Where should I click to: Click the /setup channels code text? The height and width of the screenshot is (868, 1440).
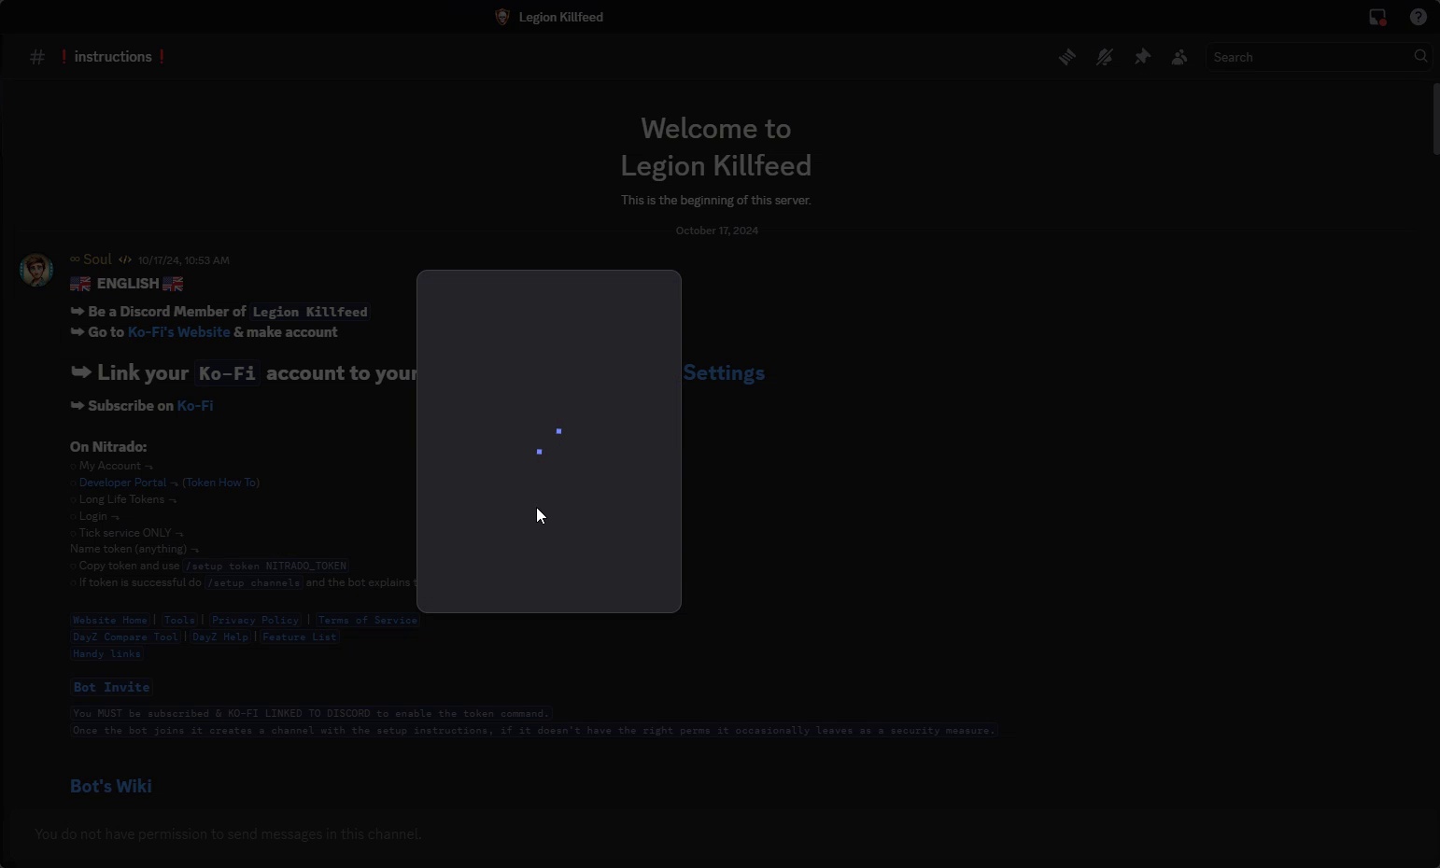[254, 583]
